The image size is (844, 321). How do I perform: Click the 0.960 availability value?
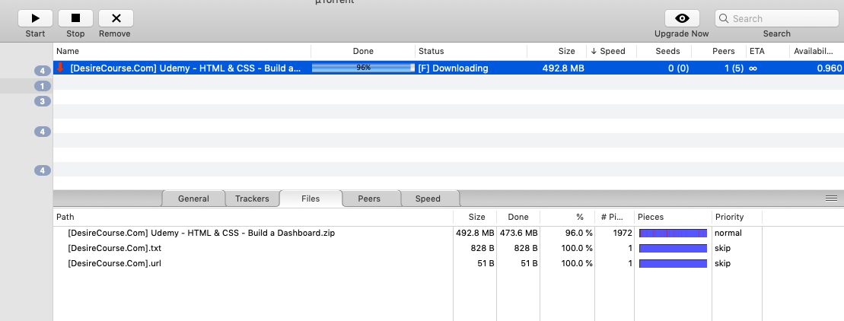tap(830, 68)
